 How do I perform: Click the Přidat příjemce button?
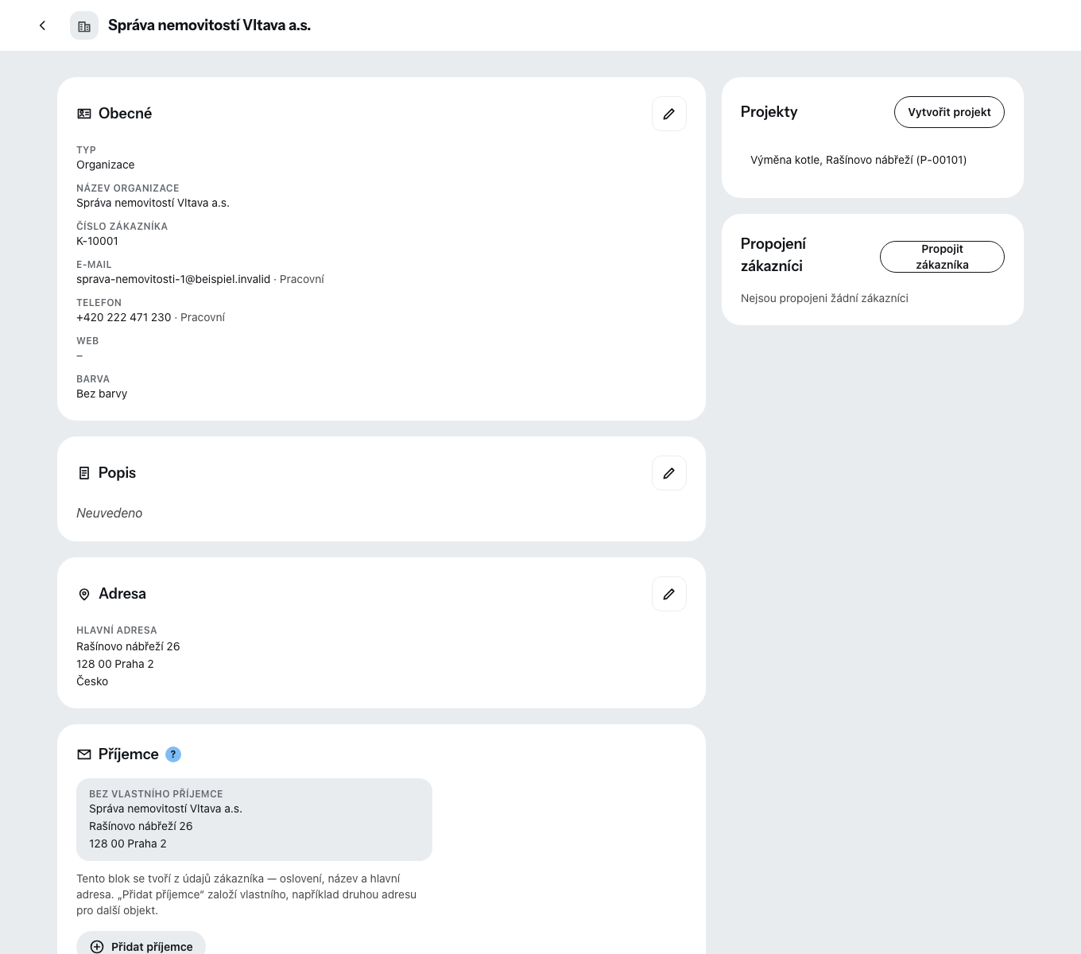pos(141,946)
